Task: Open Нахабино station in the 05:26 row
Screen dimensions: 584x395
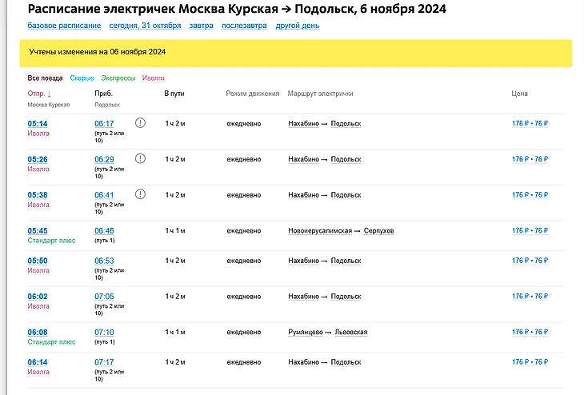Action: [x=303, y=159]
